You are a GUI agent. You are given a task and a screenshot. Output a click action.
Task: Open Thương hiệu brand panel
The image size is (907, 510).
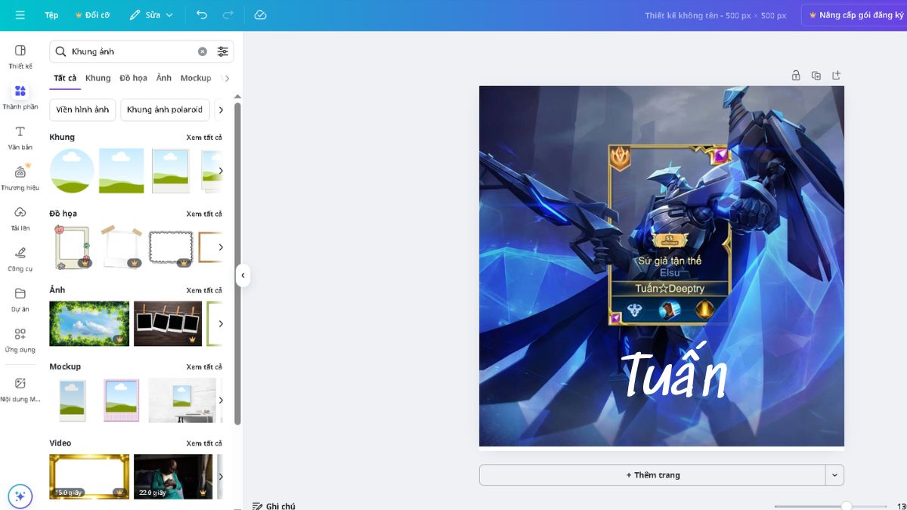[x=20, y=178]
